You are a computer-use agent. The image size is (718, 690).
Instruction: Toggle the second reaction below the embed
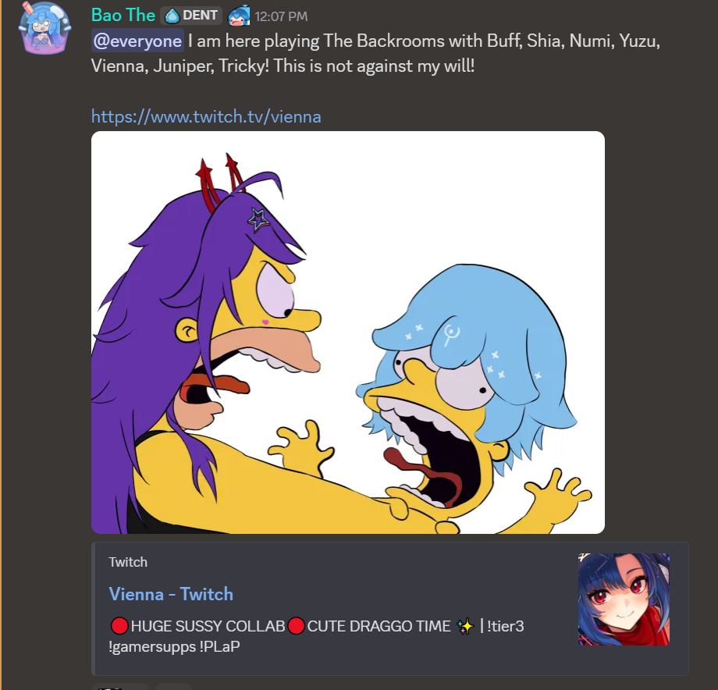coord(173,686)
